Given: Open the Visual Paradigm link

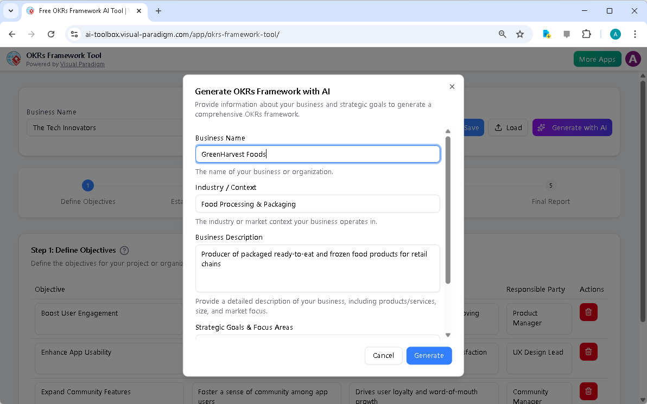Looking at the screenshot, I should click(x=83, y=64).
